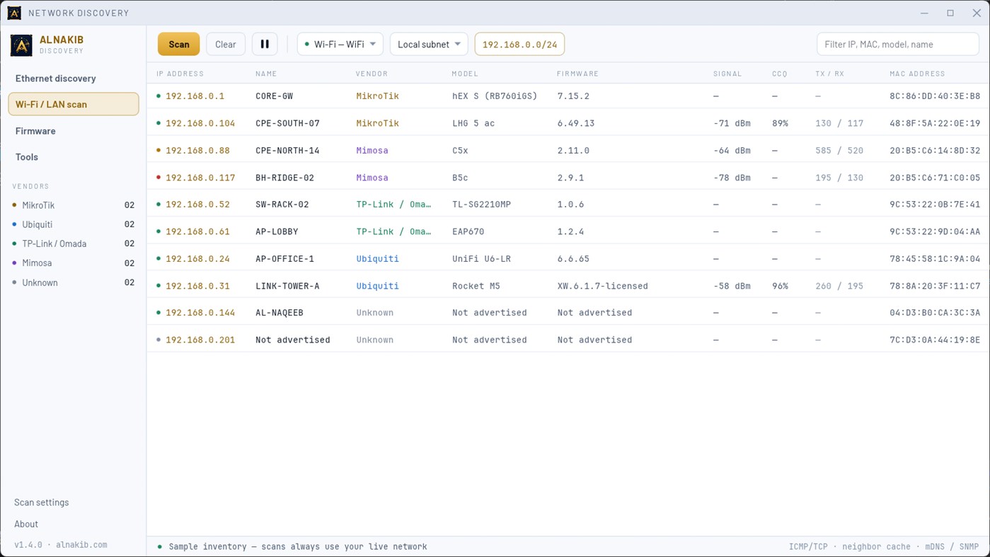Viewport: 990px width, 557px height.
Task: Sort by NAME column header
Action: tap(266, 74)
